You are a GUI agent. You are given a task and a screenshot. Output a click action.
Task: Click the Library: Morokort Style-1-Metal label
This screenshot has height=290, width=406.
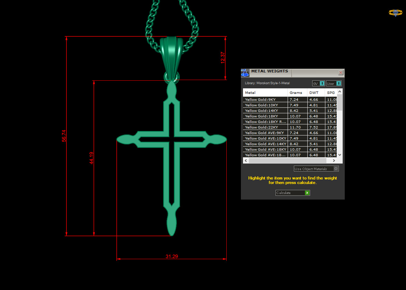click(267, 83)
